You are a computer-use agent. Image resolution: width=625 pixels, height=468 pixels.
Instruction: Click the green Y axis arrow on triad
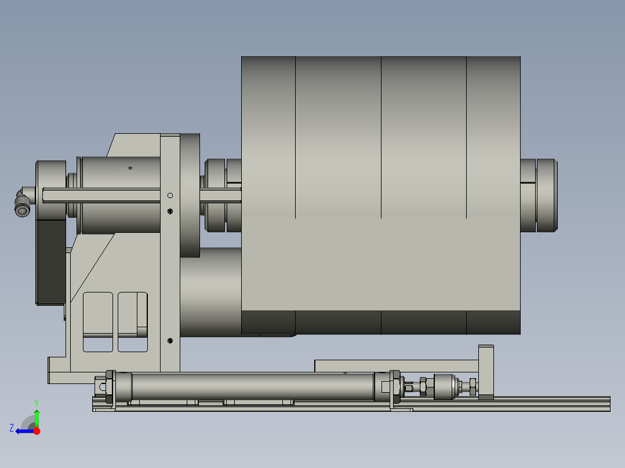pos(37,418)
